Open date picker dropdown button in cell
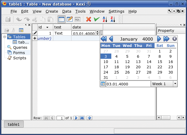Viewport: 187px width, 135px height. click(102, 33)
